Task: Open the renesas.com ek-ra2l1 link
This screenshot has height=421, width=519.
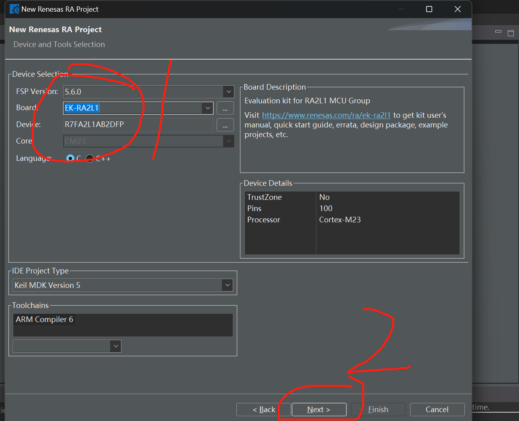Action: coord(326,115)
